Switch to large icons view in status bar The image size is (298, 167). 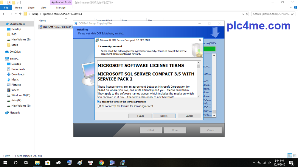point(294,156)
